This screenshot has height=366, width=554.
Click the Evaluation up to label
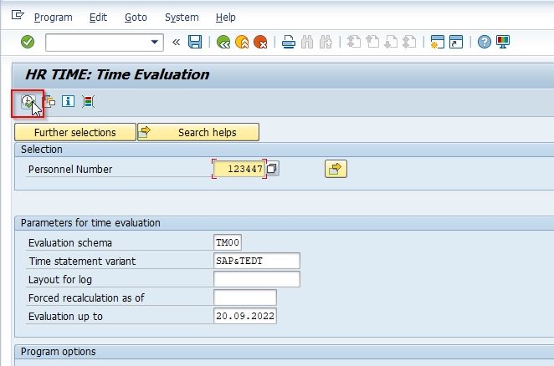[x=66, y=316]
